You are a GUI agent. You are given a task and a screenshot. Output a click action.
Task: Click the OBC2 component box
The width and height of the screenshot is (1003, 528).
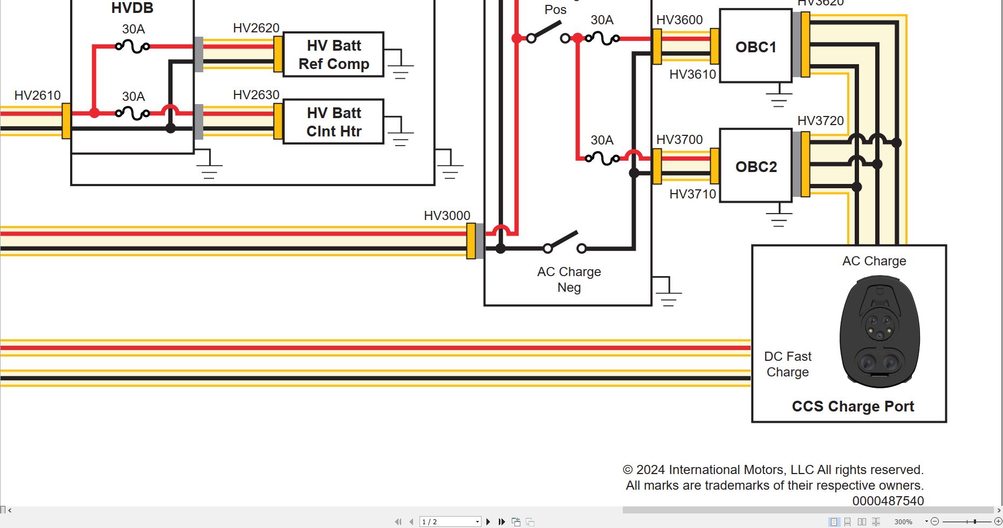[x=756, y=166]
